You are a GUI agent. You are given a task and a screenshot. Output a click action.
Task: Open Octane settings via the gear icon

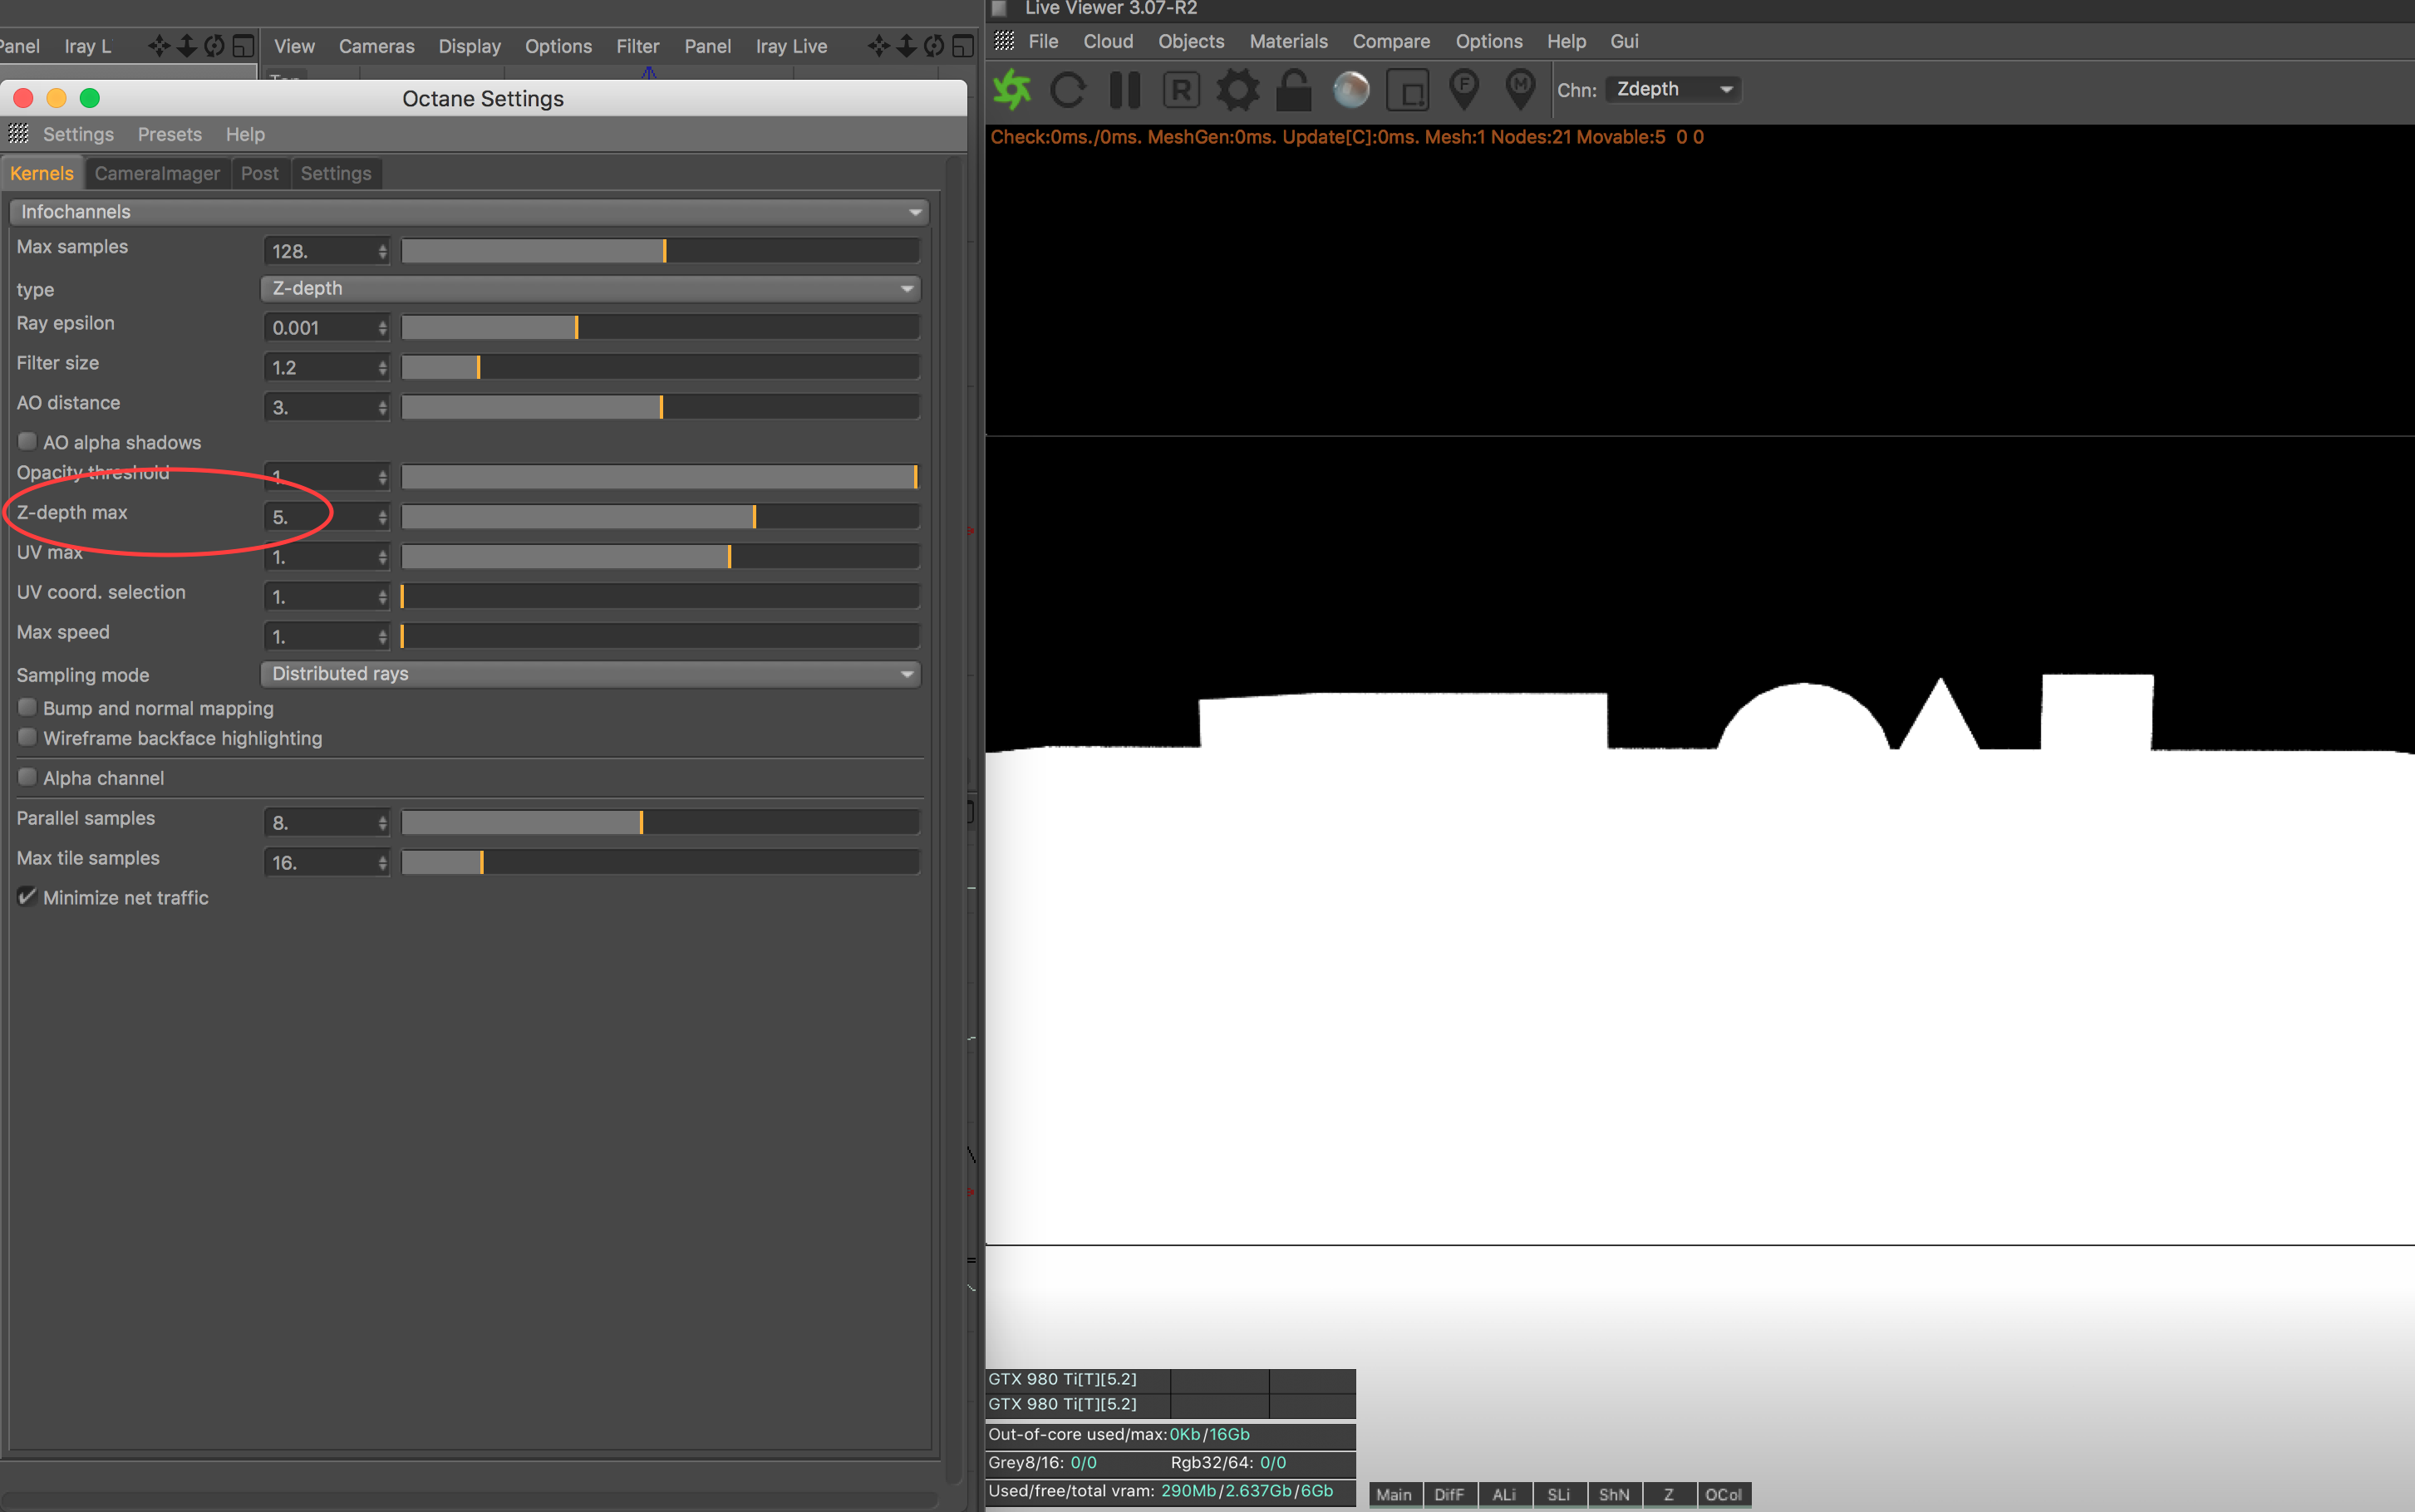coord(1237,90)
